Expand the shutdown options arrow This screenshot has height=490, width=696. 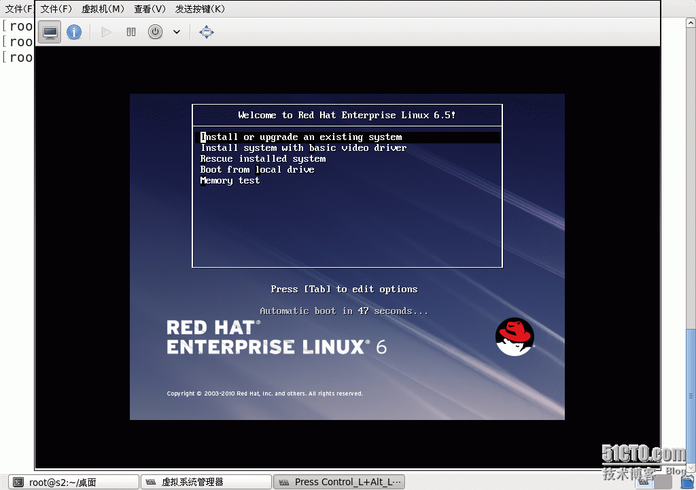tap(177, 32)
